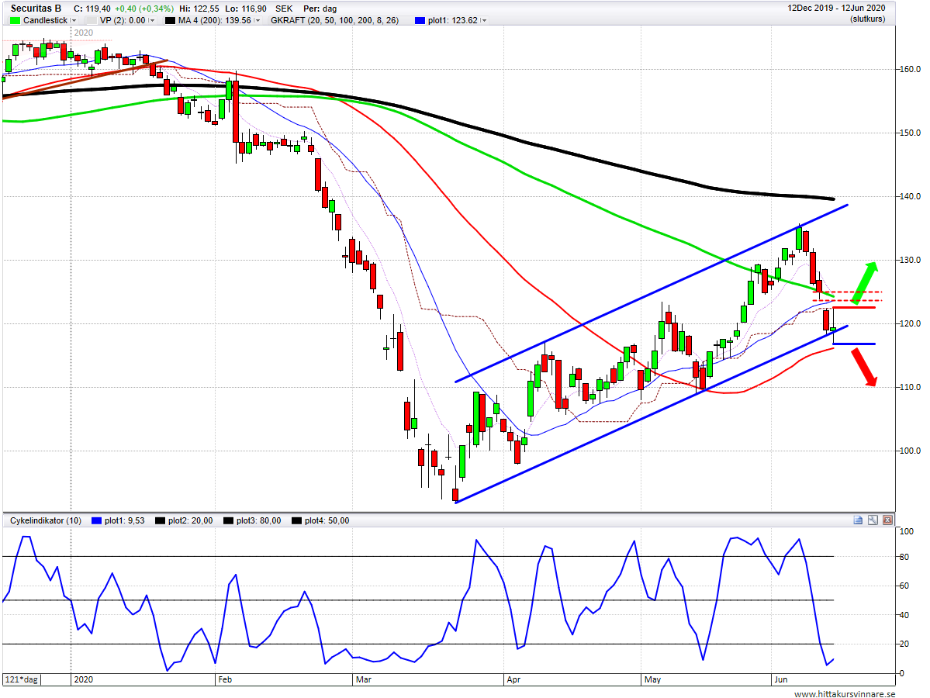This screenshot has width=930, height=698.
Task: Click the 80 level on indicator axis
Action: (904, 557)
